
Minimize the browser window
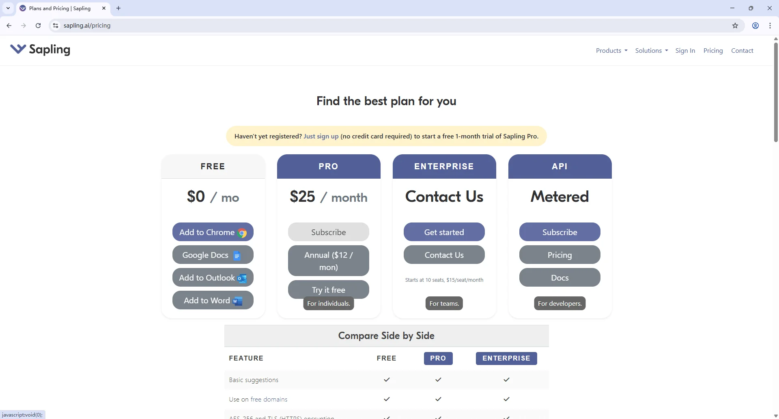[x=732, y=8]
